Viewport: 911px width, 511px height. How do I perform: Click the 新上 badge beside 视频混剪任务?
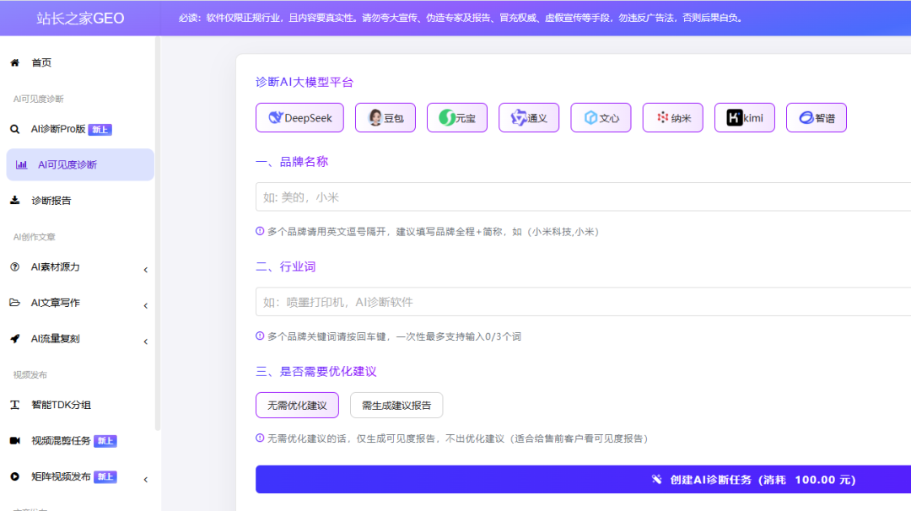click(x=105, y=441)
